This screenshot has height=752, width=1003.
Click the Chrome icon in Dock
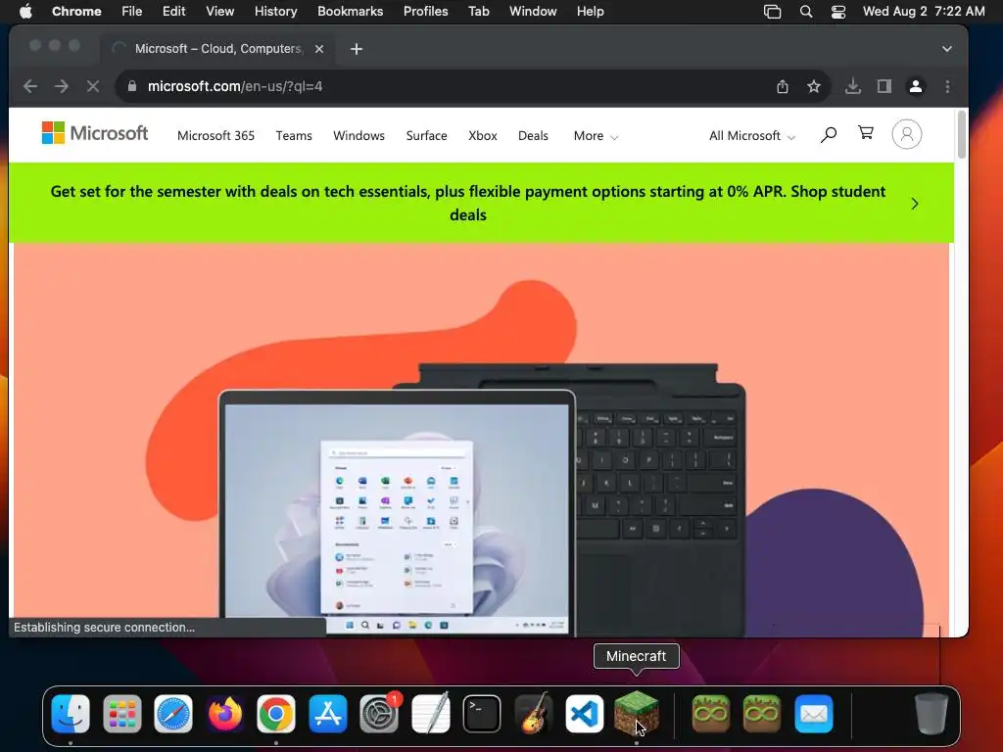click(x=275, y=714)
